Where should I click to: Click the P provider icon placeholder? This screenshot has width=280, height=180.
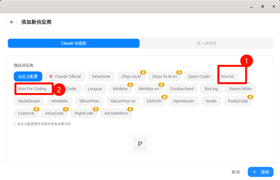click(x=140, y=144)
